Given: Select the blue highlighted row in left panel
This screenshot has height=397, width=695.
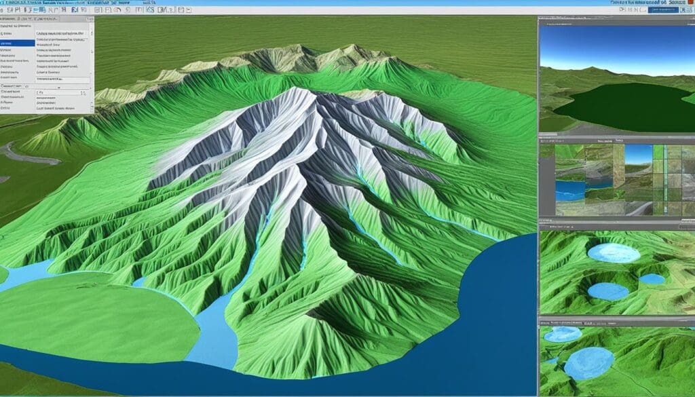Looking at the screenshot, I should (18, 43).
